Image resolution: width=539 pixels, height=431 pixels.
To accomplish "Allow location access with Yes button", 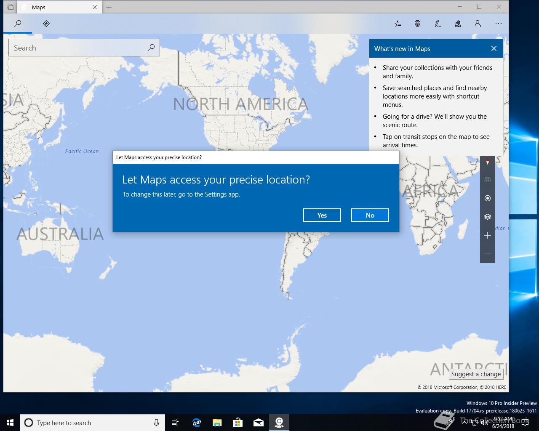I will pos(322,215).
